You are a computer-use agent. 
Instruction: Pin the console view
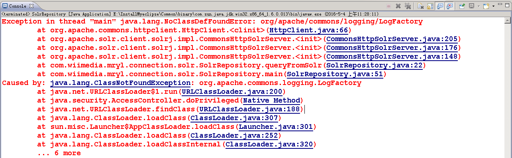(462, 6)
